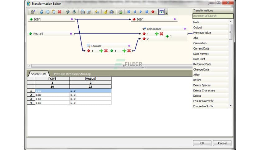The height and width of the screenshot is (150, 260).
Task: Toggle the data preview panel icon
Action: click(x=161, y=12)
